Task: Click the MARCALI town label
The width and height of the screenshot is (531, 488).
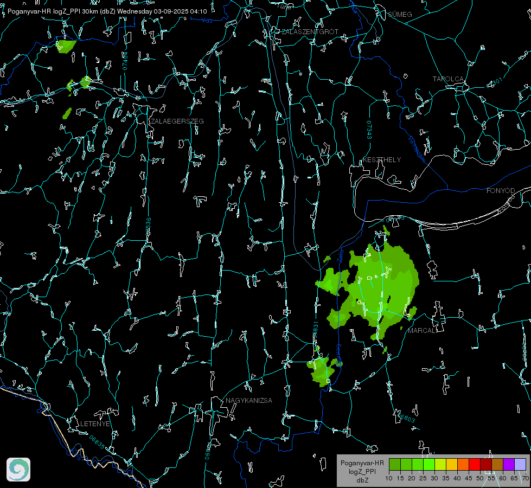Action: [x=421, y=331]
